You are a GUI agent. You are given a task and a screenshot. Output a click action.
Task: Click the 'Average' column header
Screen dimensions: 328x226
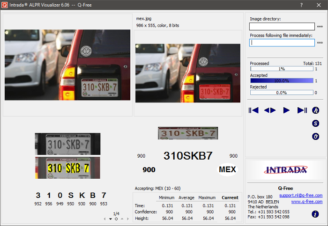coord(186,197)
